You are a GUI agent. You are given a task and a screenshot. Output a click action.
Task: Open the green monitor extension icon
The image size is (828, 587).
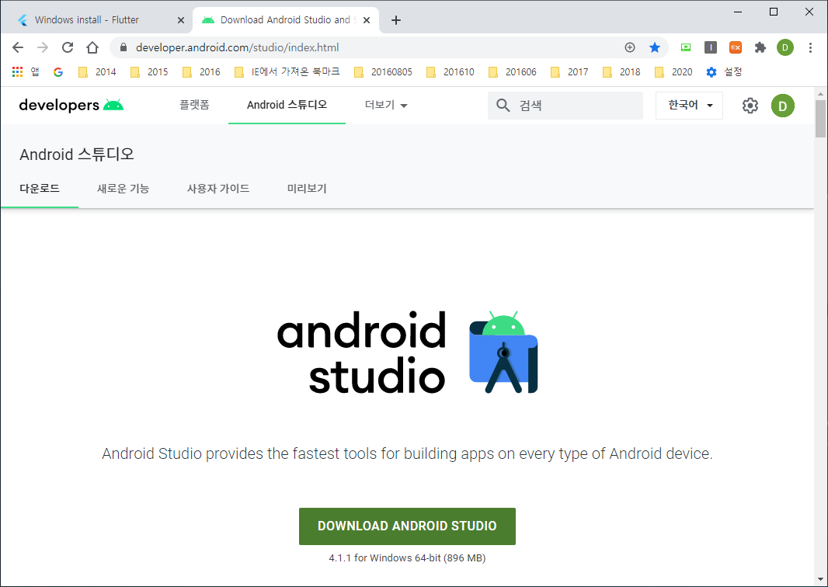tap(685, 47)
